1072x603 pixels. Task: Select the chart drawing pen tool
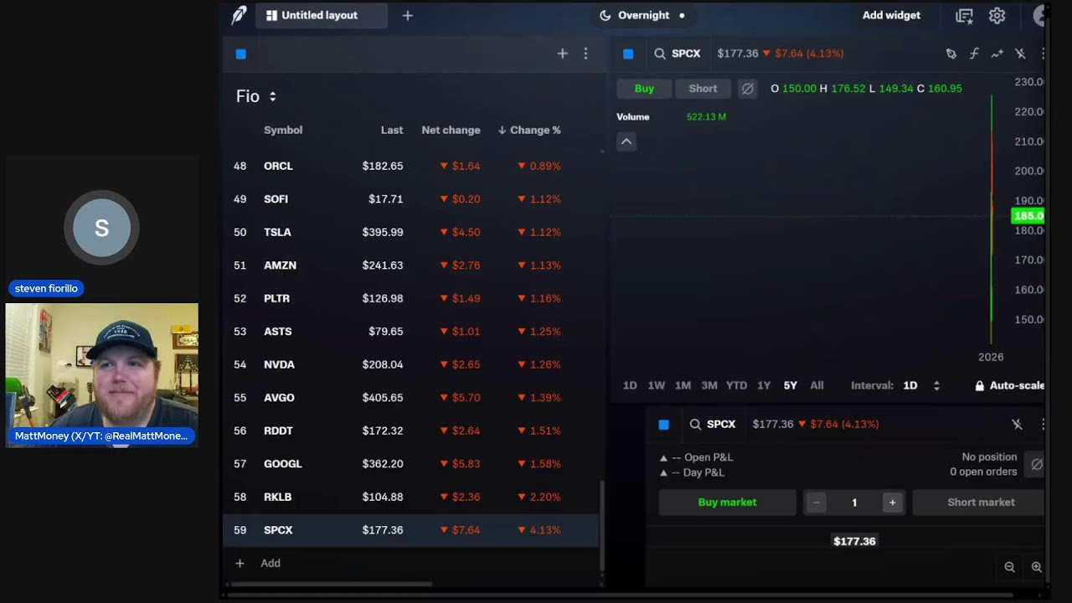pos(951,54)
